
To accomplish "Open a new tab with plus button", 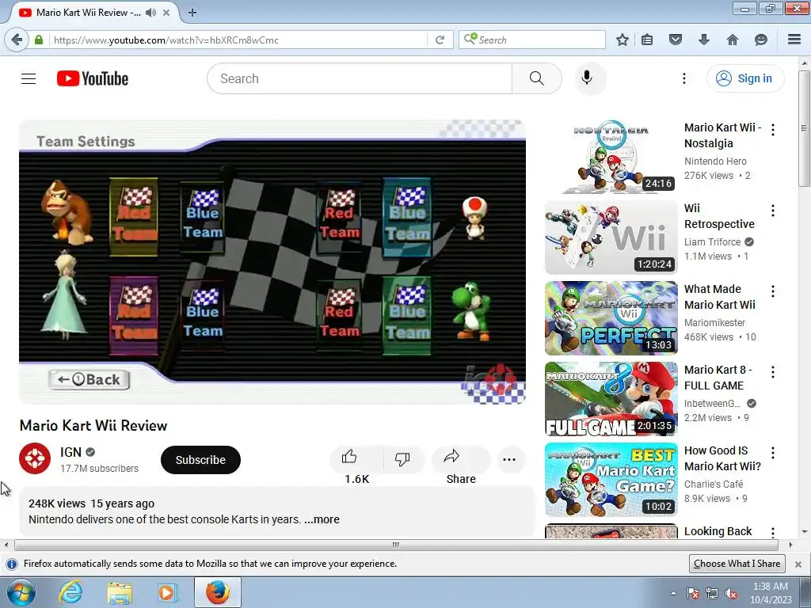I will (192, 13).
